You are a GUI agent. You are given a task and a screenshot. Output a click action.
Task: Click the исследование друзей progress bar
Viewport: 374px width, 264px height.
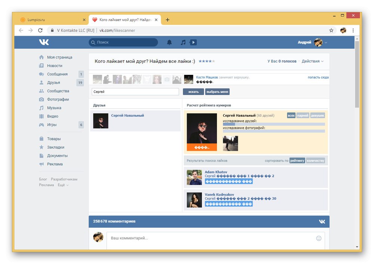pos(274,124)
